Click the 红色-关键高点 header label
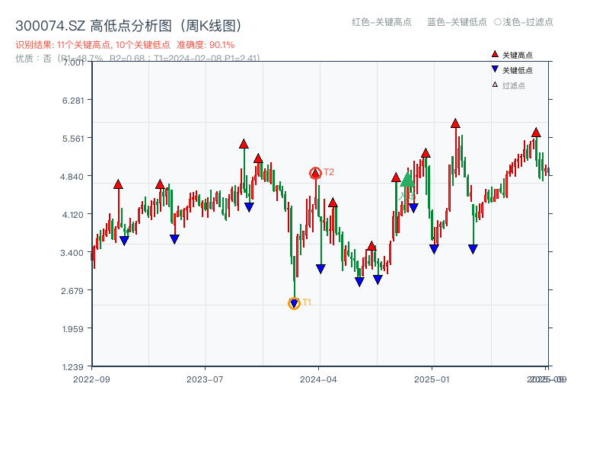Screen dimensions: 609x457 click(382, 22)
